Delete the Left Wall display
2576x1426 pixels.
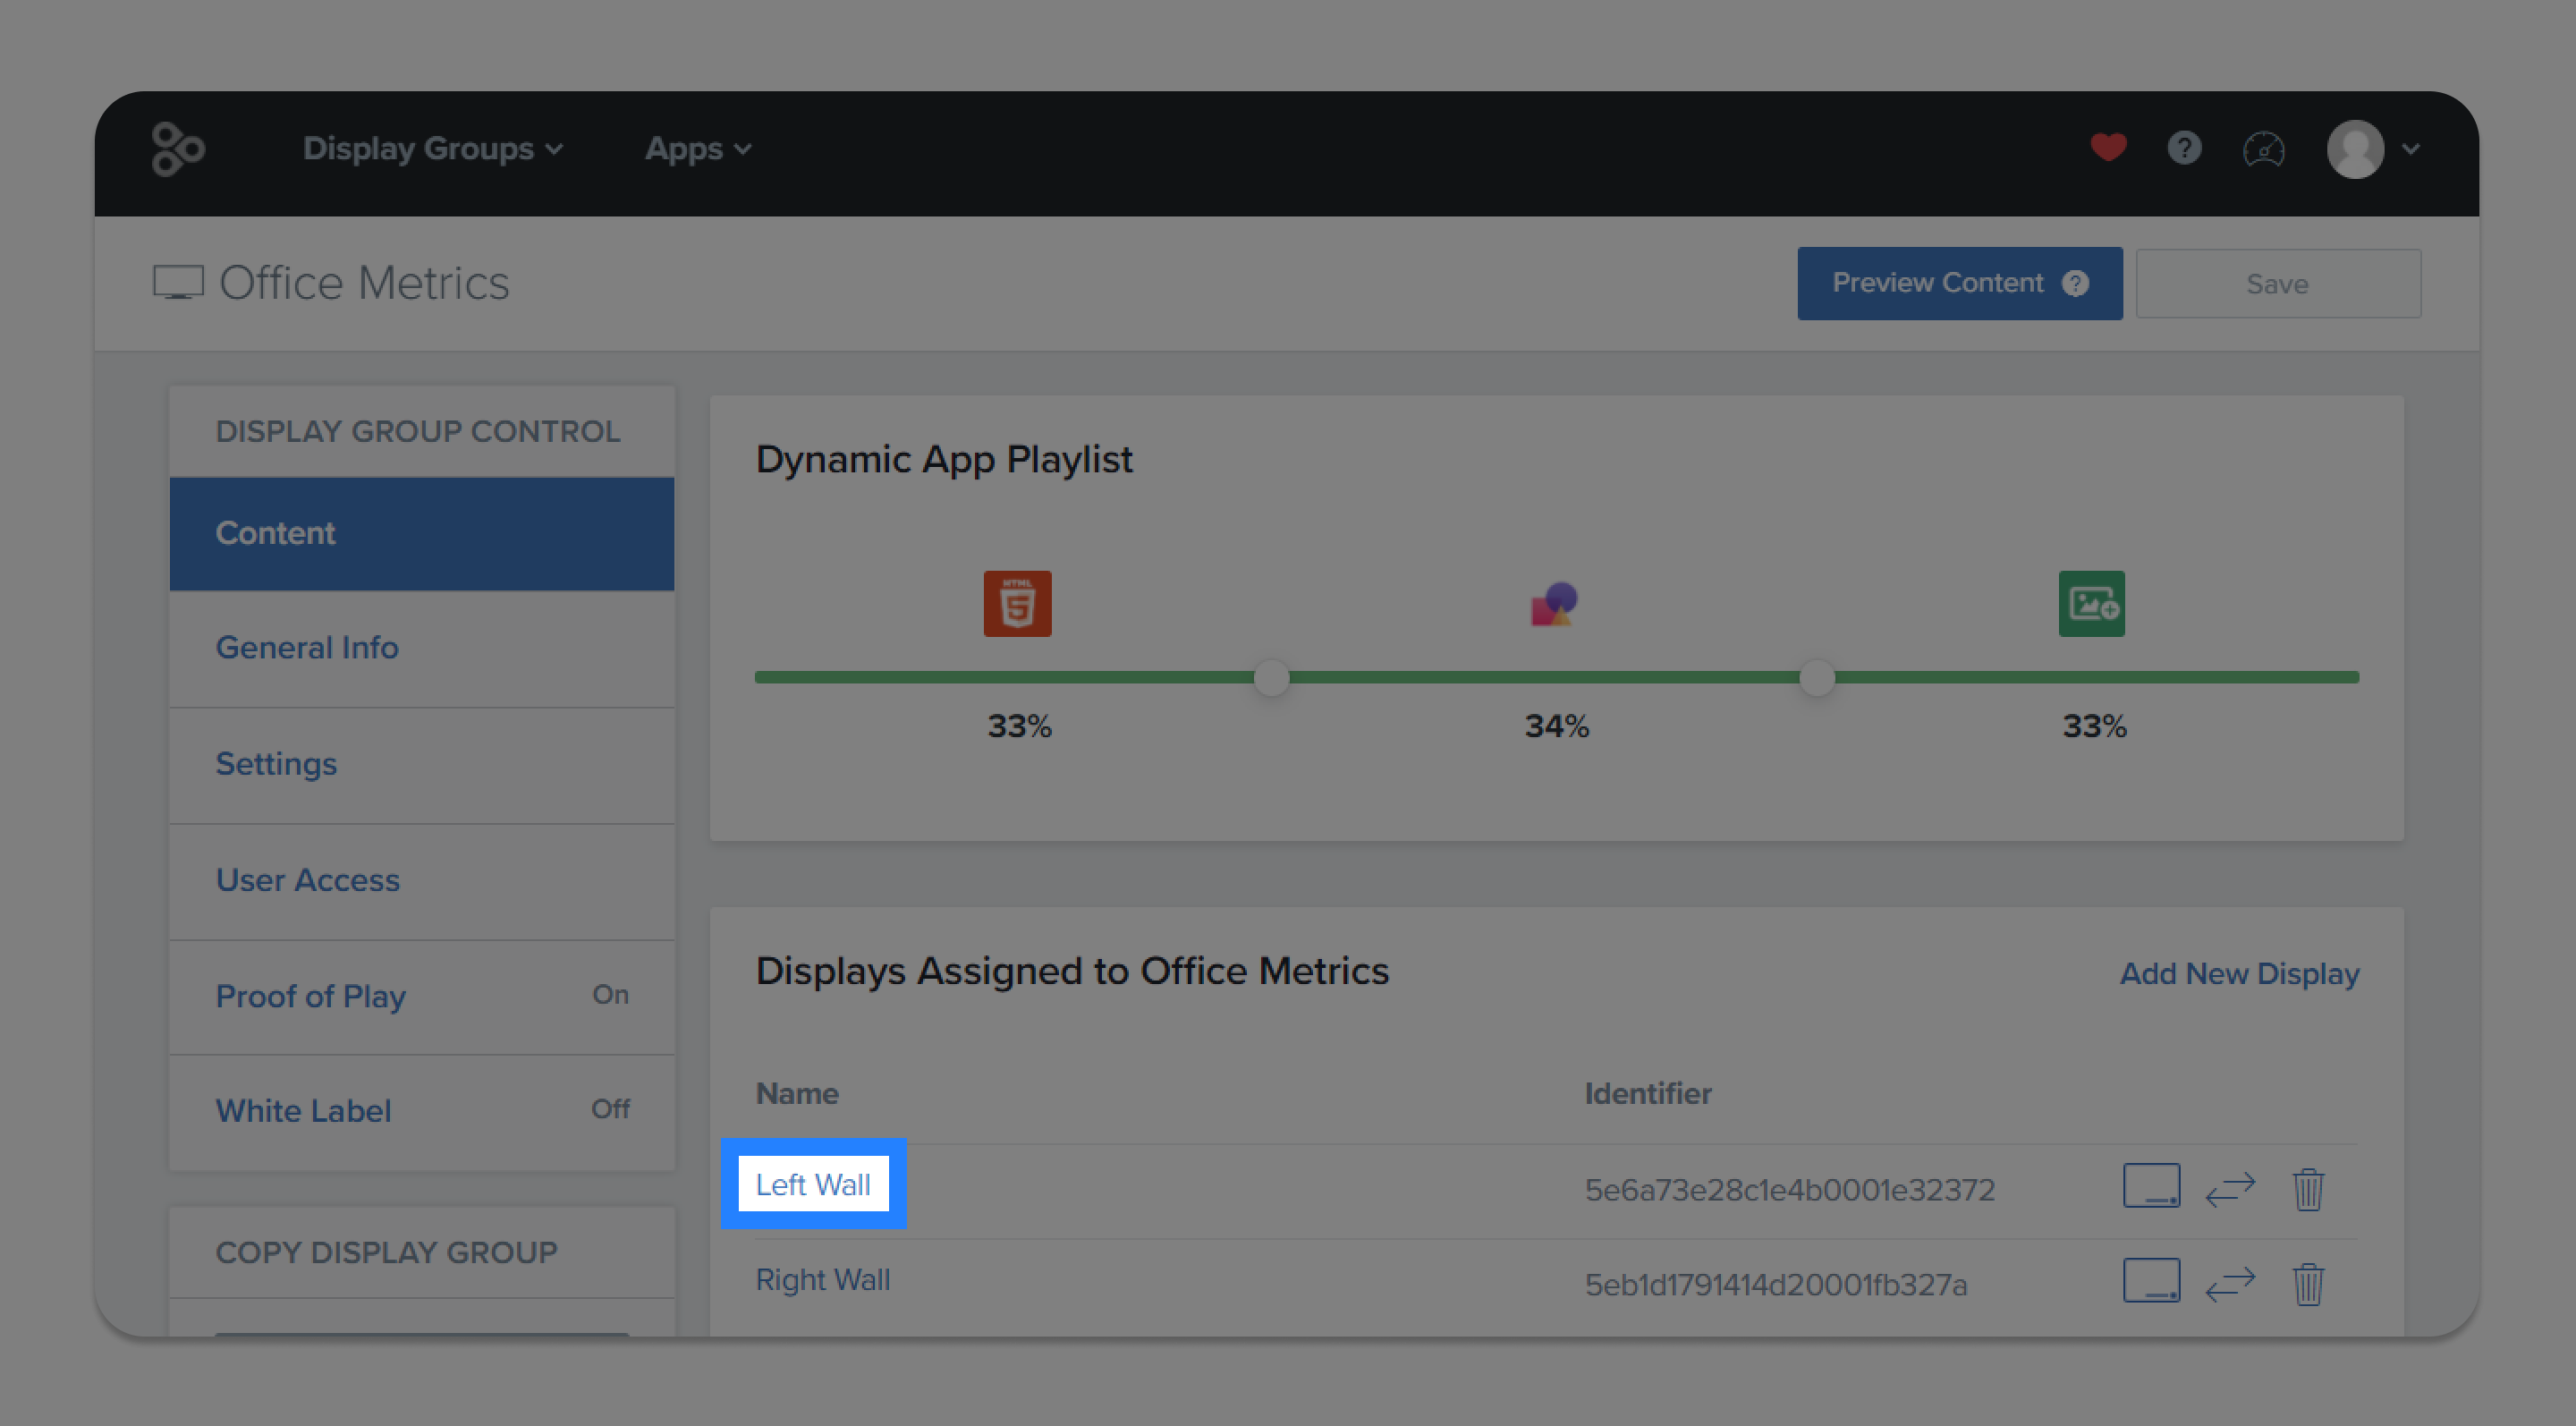point(2308,1189)
